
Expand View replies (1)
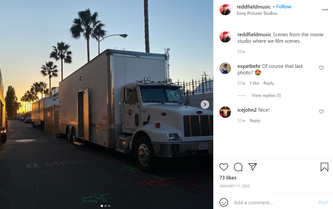point(266,96)
